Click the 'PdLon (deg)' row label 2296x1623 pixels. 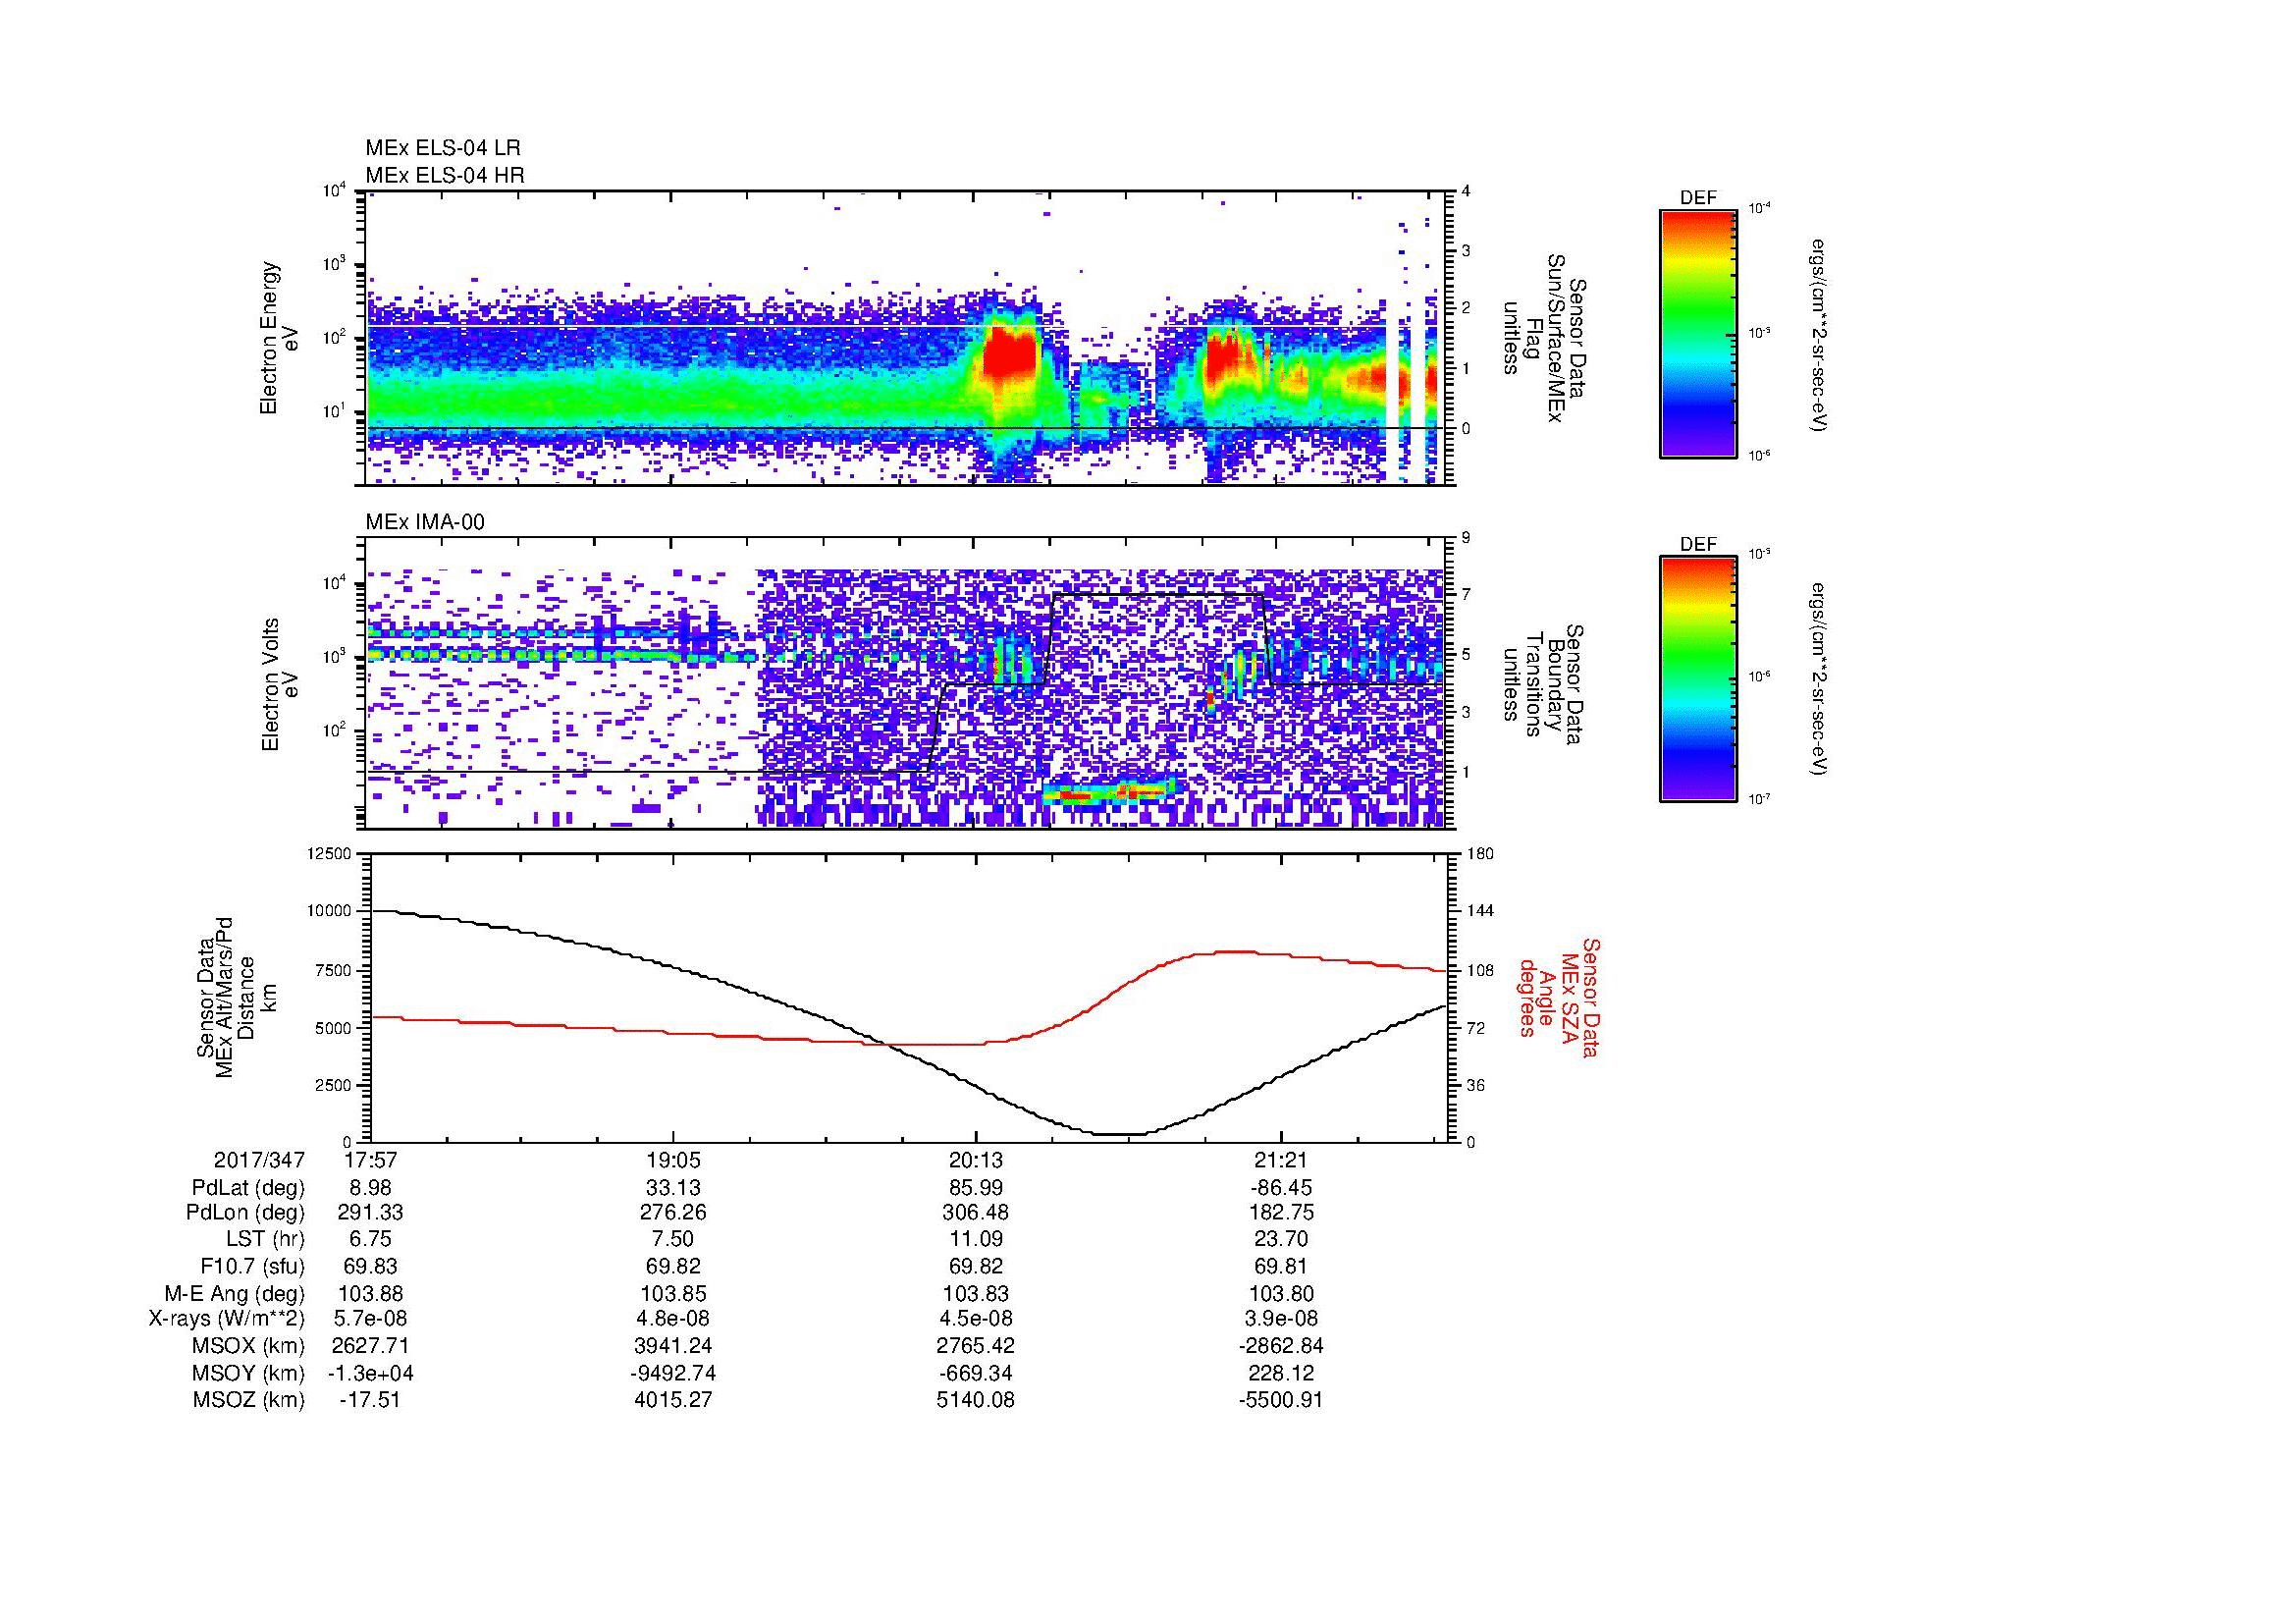tap(248, 1213)
